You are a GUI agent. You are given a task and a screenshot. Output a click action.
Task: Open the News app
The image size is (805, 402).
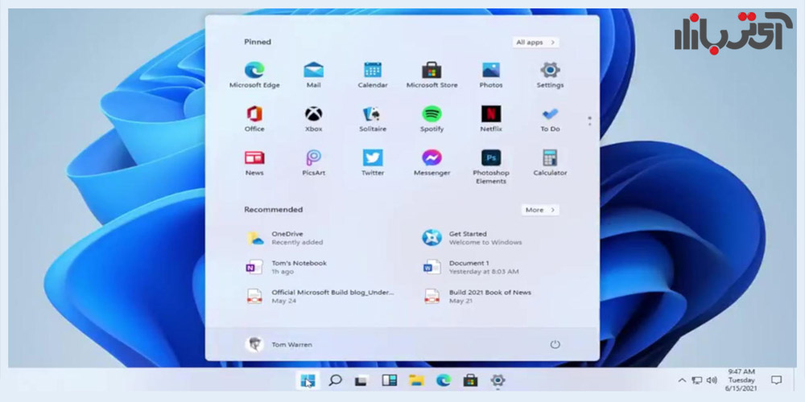point(254,163)
